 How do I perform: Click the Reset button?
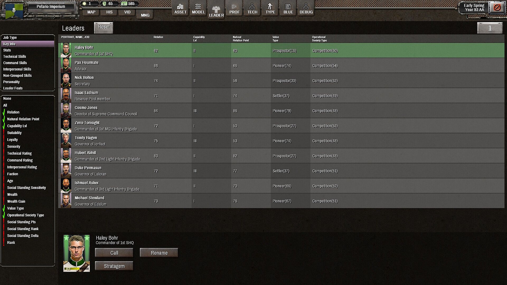[104, 27]
